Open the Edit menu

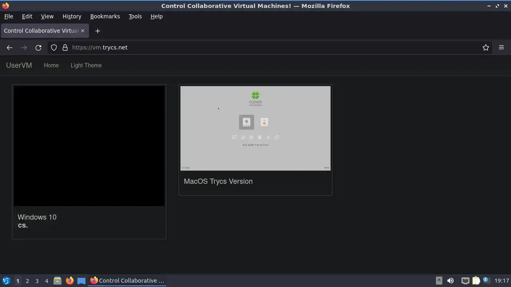27,16
